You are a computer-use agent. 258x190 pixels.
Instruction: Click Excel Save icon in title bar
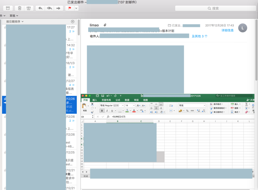click(x=103, y=96)
